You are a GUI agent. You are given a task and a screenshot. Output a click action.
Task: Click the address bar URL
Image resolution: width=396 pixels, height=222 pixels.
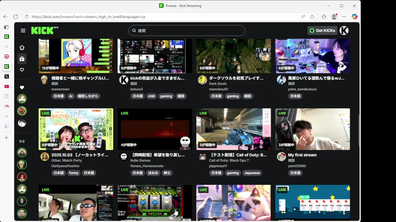click(x=88, y=17)
